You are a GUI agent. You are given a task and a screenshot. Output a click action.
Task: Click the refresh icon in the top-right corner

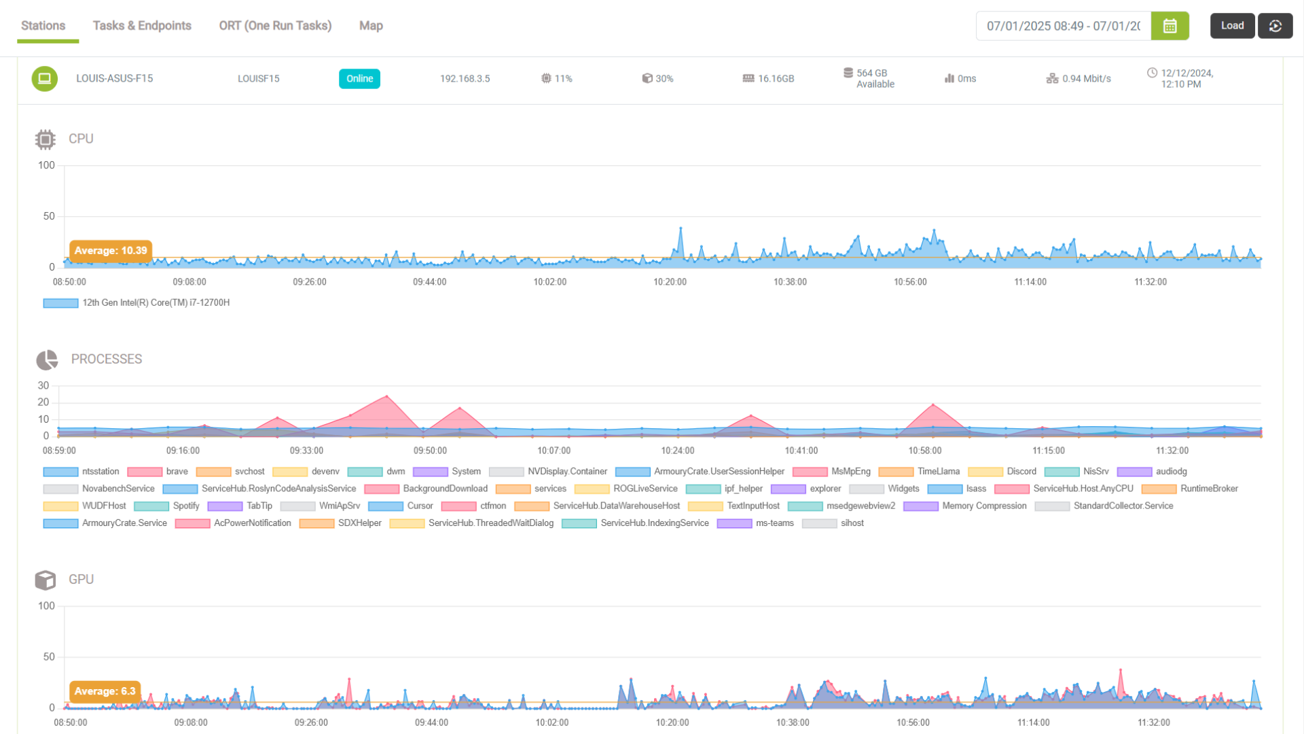tap(1275, 25)
